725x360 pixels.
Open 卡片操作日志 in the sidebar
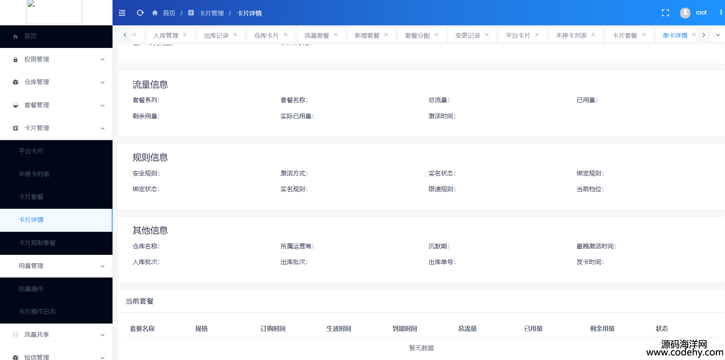point(56,312)
